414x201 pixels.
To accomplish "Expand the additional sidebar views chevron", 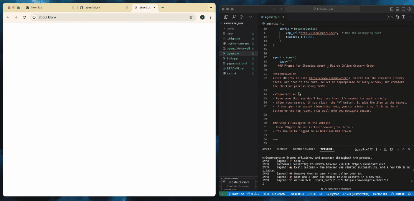I will click(x=250, y=17).
